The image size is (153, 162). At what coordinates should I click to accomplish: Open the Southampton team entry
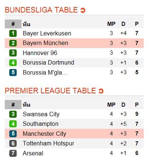pos(41,124)
